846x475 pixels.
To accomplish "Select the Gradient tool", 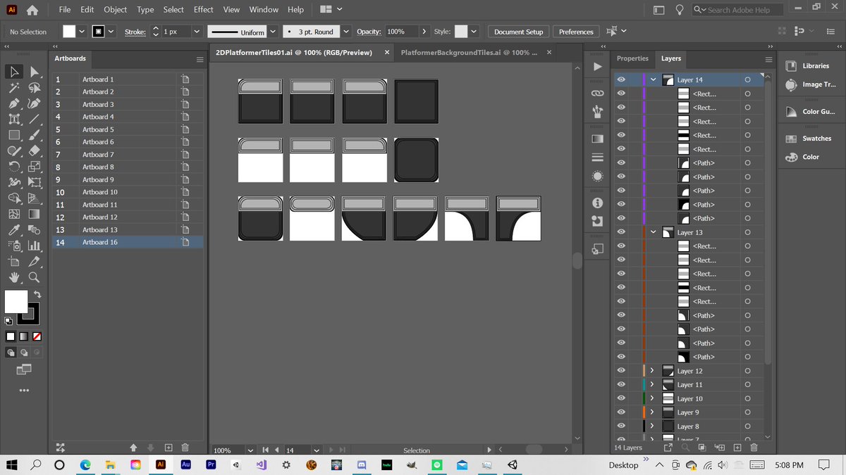I will [x=34, y=214].
